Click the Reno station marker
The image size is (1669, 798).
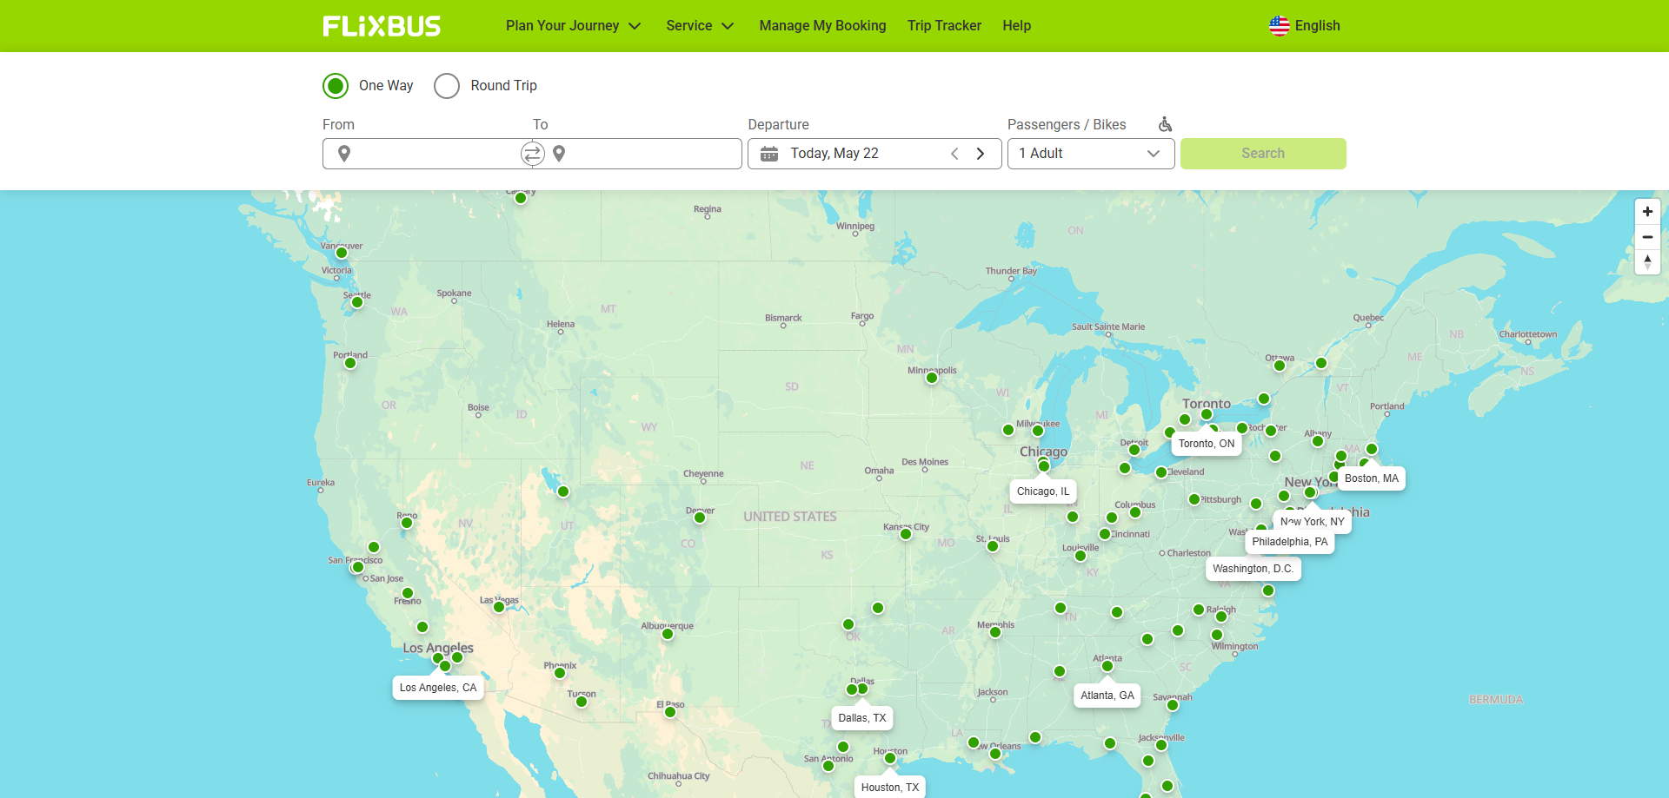[x=407, y=523]
